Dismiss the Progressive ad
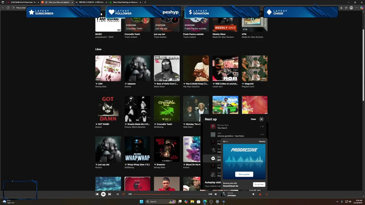 pyautogui.click(x=262, y=142)
